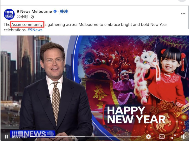Open the 9 News Melbourne profile picture
This screenshot has height=141, width=189.
click(x=9, y=14)
